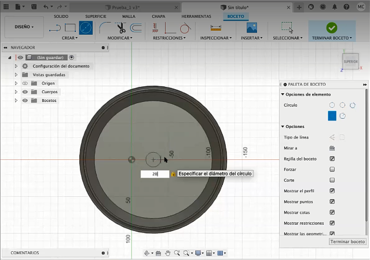This screenshot has height=260, width=370.
Task: Click the line tool in Crear
Action: 54,27
